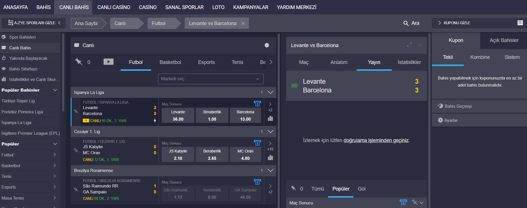Image resolution: width=527 pixels, height=208 pixels.
Task: Pin the São Raimundo RR match
Action: click(x=76, y=189)
